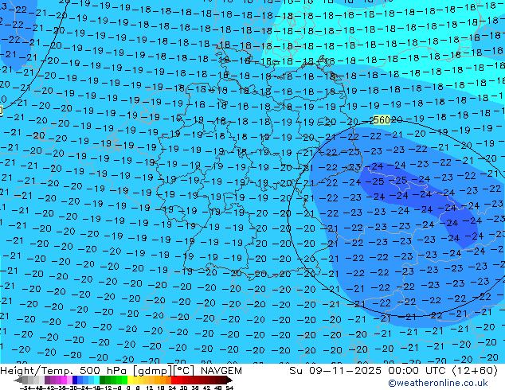Click the '-54' label under the colour scale
The width and height of the screenshot is (505, 390).
click(x=25, y=388)
